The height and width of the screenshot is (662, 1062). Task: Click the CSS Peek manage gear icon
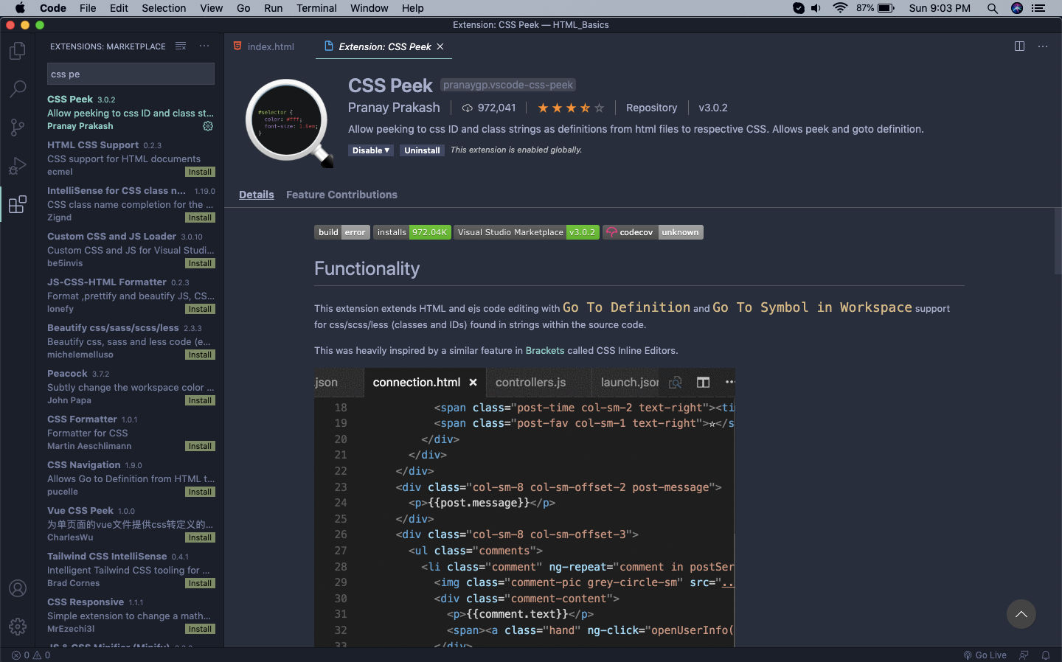point(208,126)
